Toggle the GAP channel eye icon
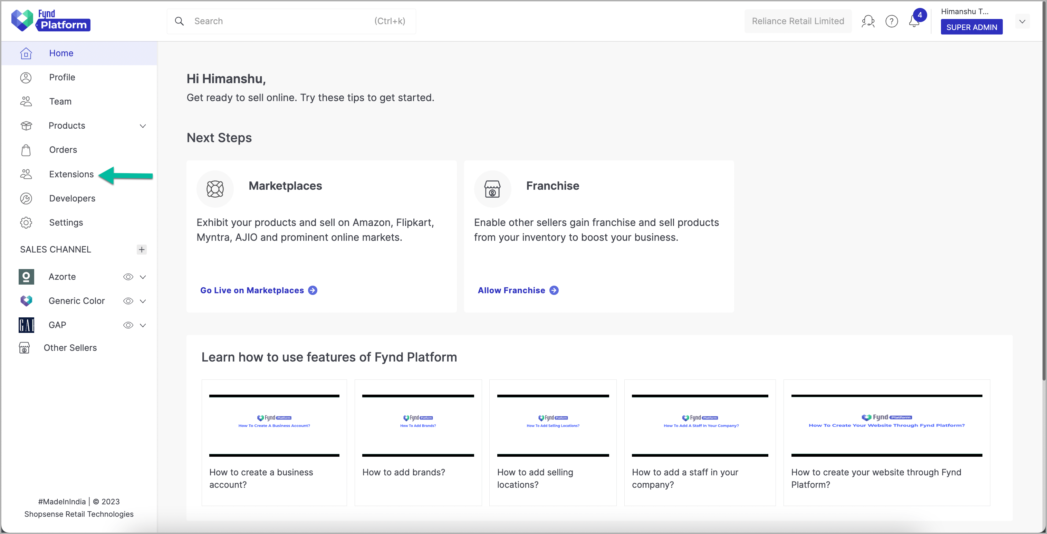The height and width of the screenshot is (534, 1047). click(128, 325)
